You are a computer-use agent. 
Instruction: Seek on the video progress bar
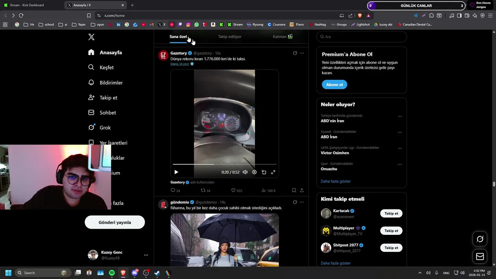[x=225, y=164]
